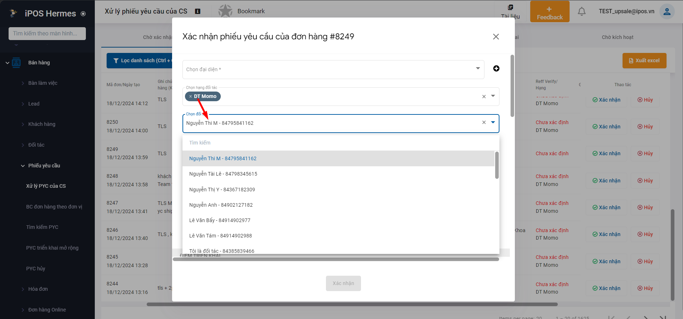Focus the Tìm kiếm search field in dropdown
Viewport: 683px width, 319px height.
coord(340,143)
